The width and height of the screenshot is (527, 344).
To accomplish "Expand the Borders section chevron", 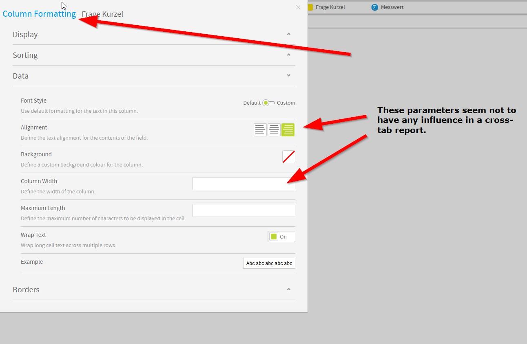I will (289, 289).
